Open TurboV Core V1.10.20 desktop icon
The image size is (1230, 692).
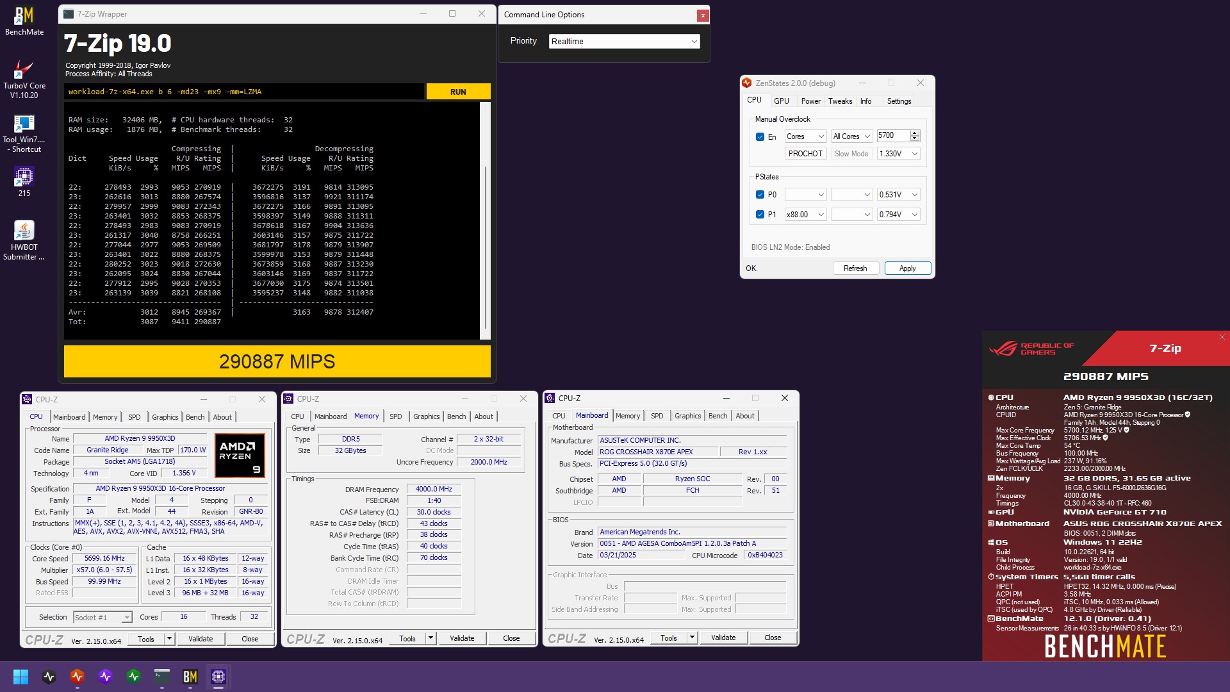(x=24, y=79)
